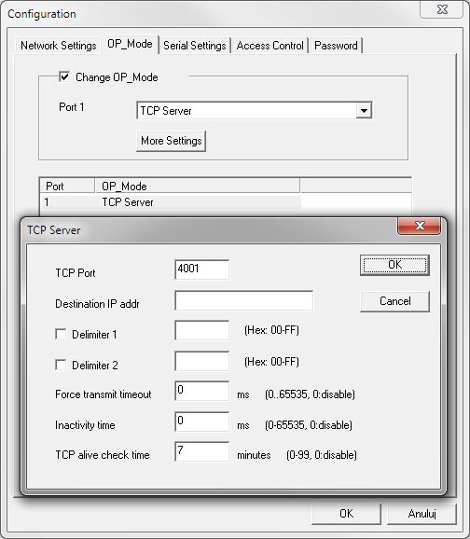Switch to the Network Settings tab
Viewport: 470px width, 539px height.
(58, 46)
